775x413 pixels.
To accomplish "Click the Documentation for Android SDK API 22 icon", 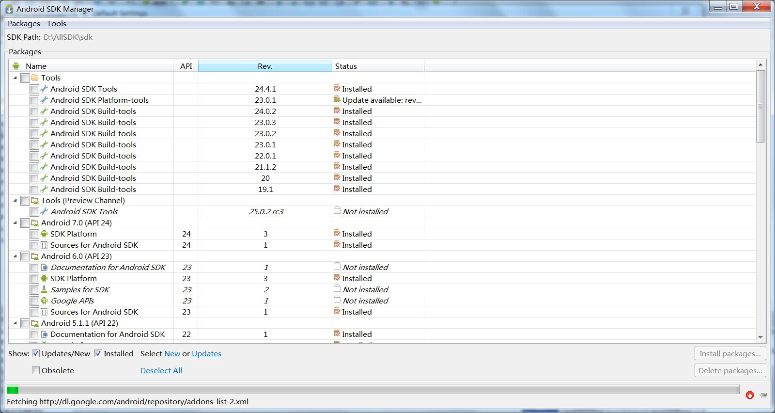I will (44, 334).
